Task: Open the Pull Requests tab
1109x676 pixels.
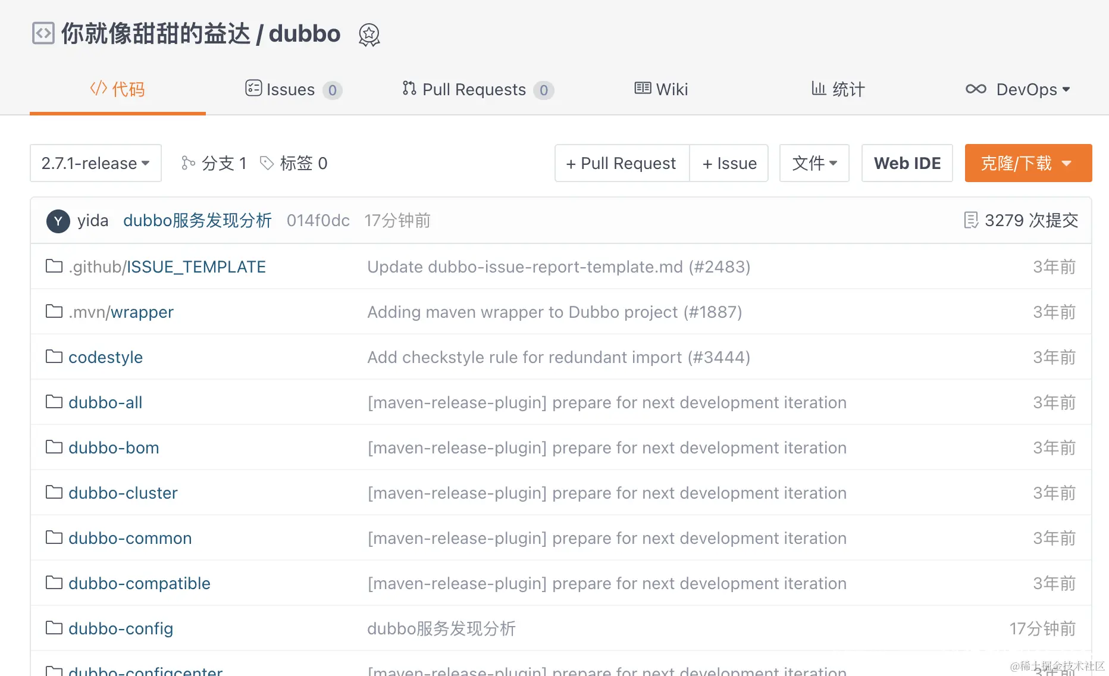Action: point(478,89)
